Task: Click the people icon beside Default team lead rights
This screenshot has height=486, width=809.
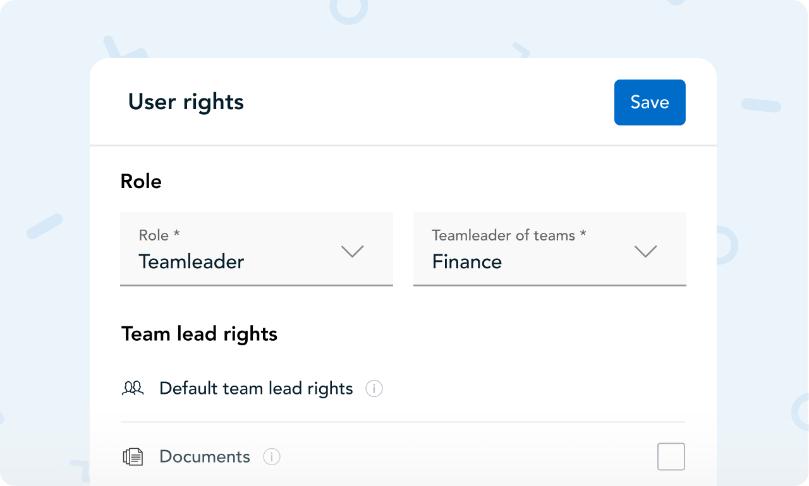Action: point(133,388)
